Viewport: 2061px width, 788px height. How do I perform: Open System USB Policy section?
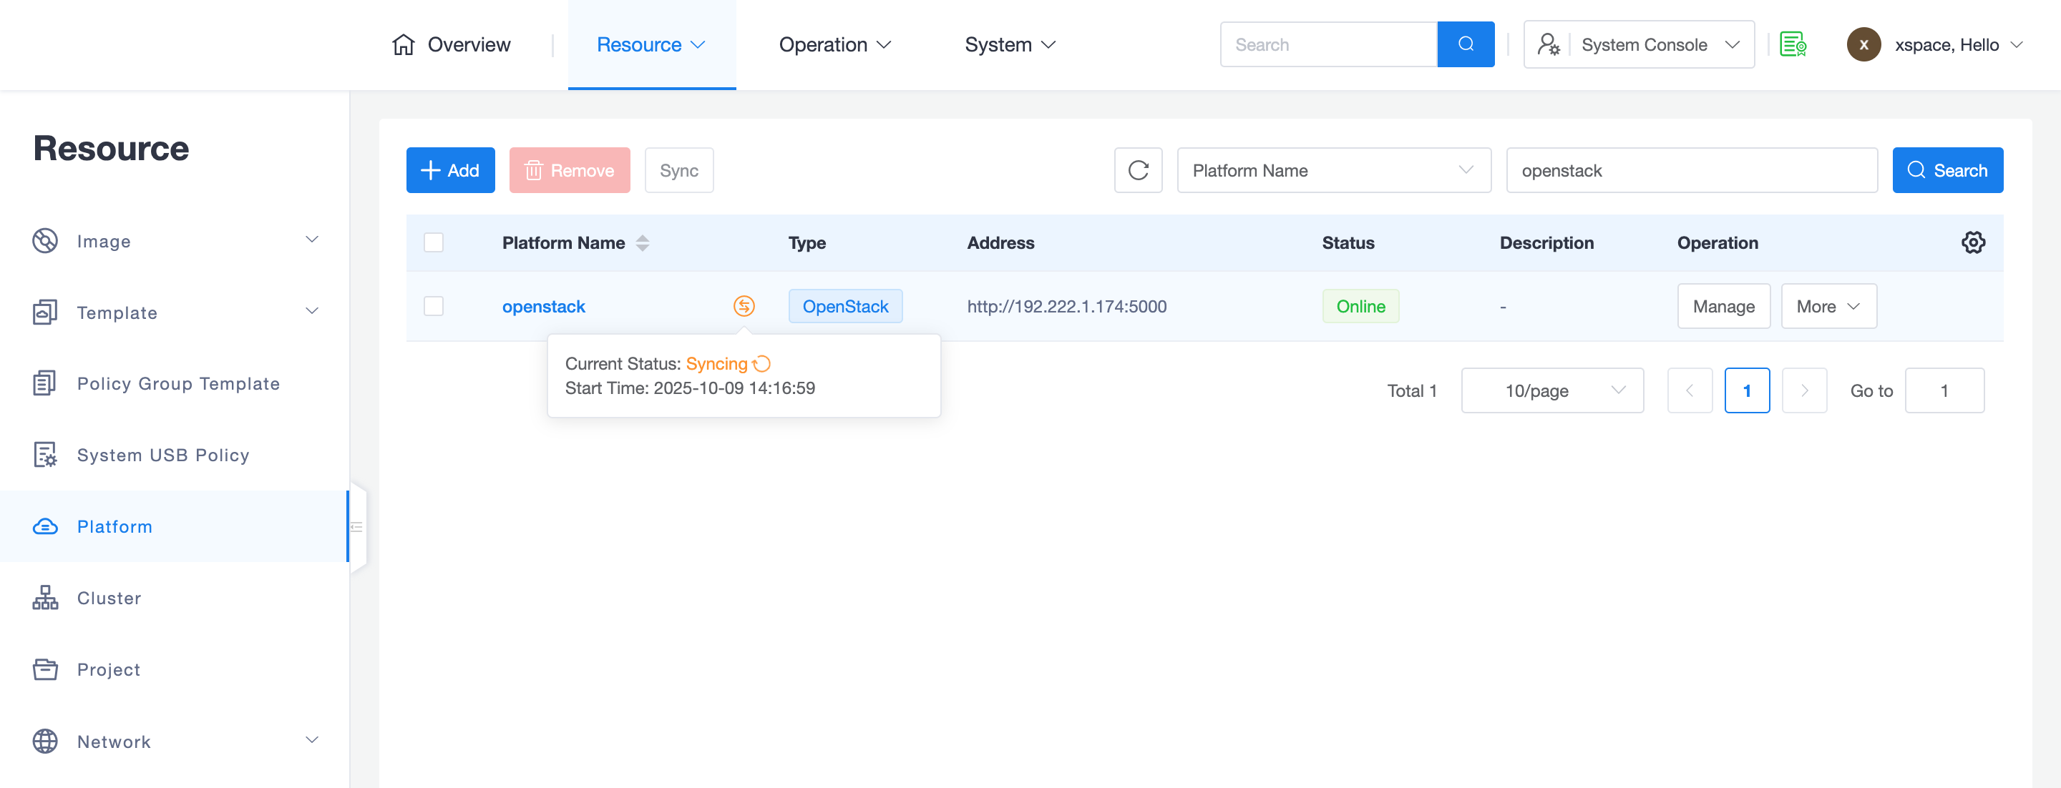click(162, 455)
